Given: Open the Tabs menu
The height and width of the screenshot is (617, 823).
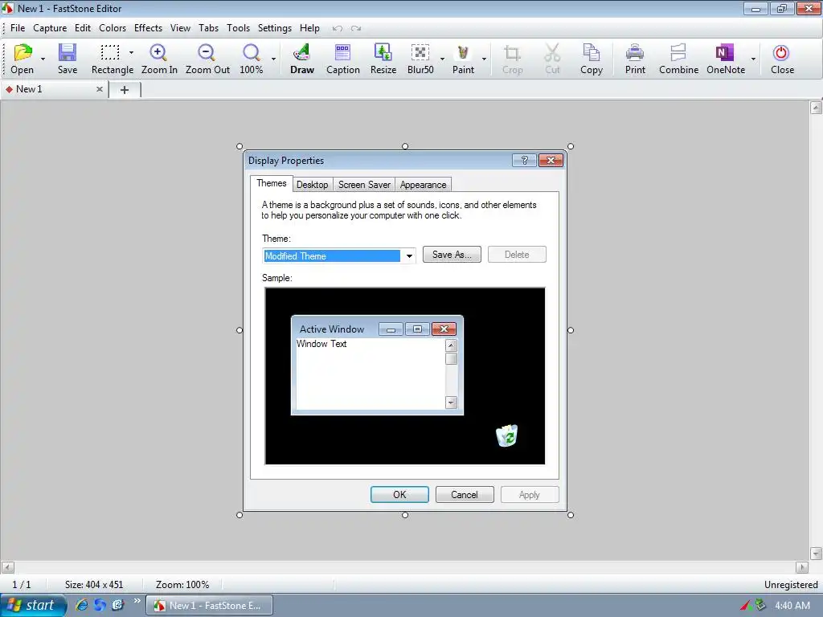Looking at the screenshot, I should [x=208, y=28].
